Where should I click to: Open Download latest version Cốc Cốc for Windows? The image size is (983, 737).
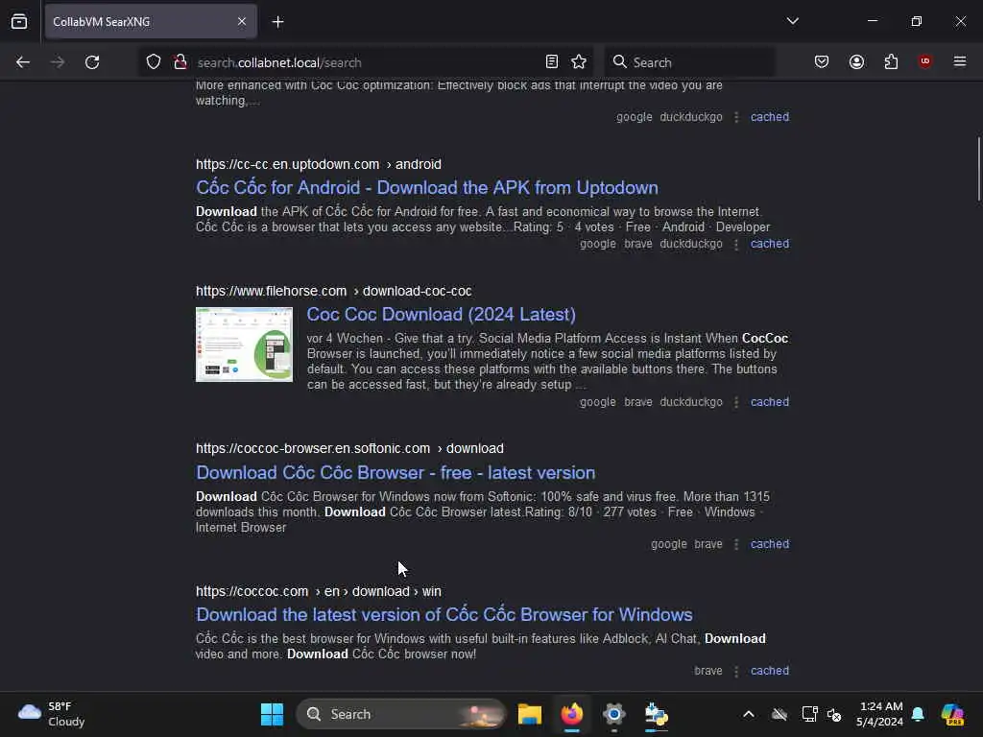point(444,614)
